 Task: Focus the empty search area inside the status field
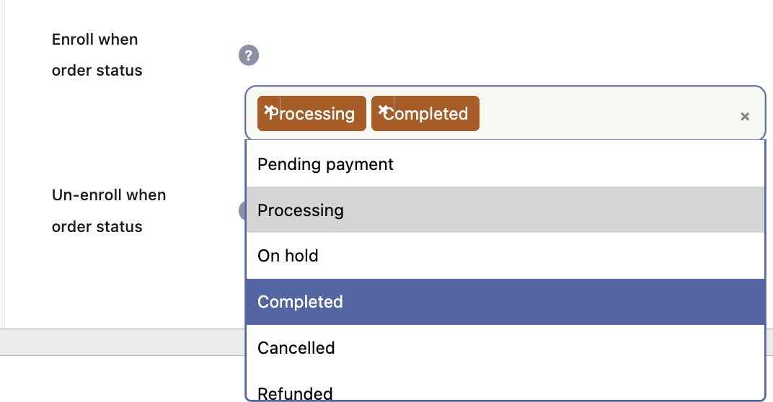(606, 114)
